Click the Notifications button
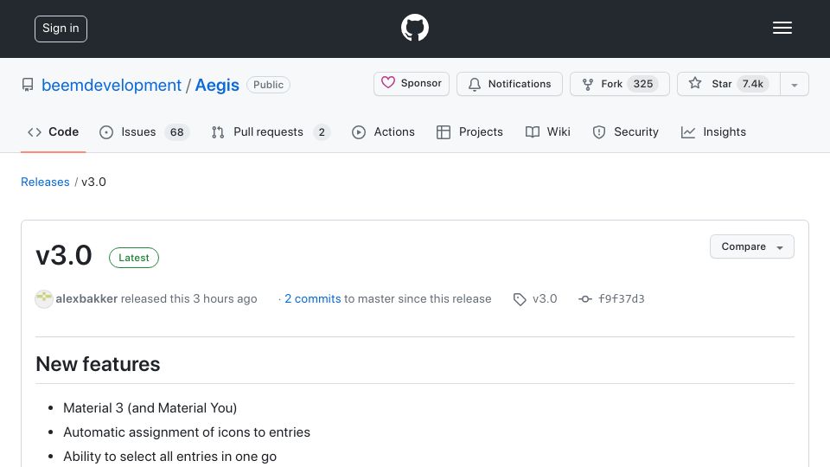This screenshot has width=830, height=467. tap(509, 84)
